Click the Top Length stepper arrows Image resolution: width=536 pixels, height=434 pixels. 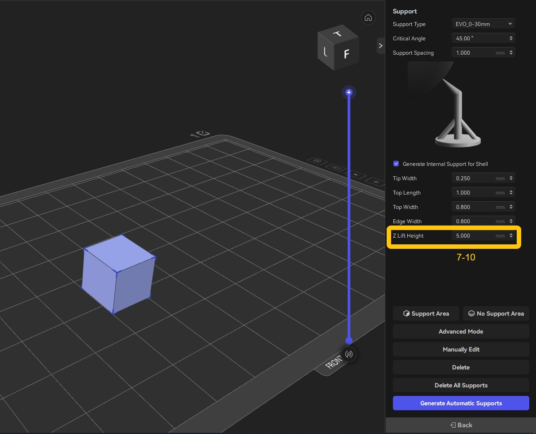click(x=511, y=192)
